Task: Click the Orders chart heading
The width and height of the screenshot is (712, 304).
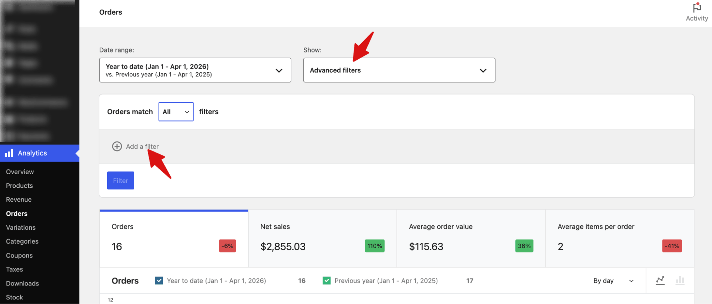Action: pyautogui.click(x=125, y=281)
